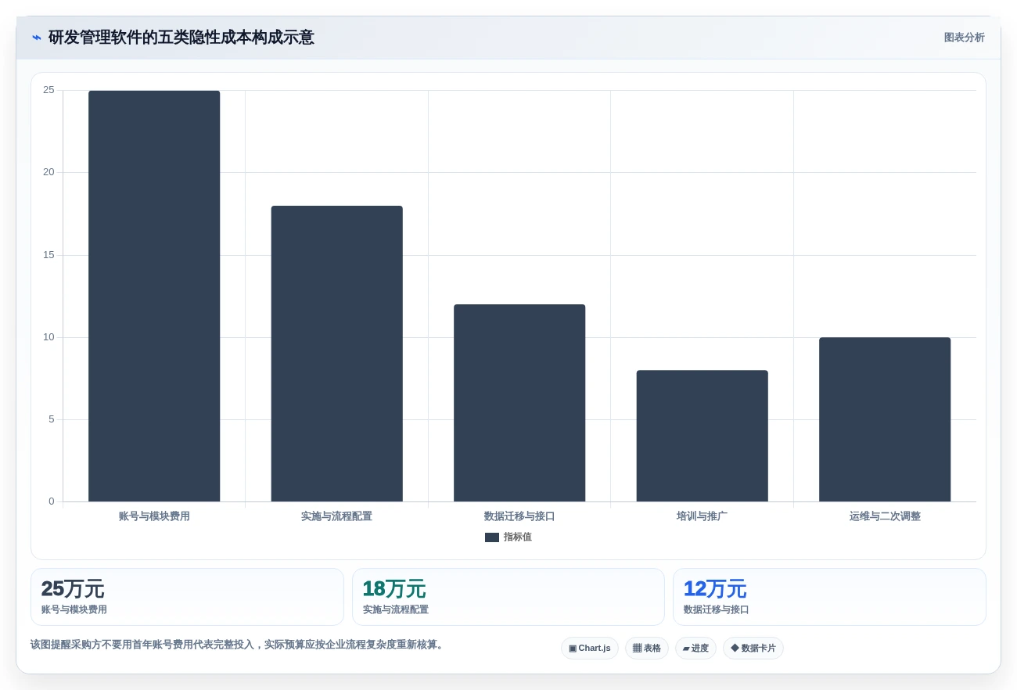Click the 指标值 legend text
This screenshot has width=1017, height=690.
(517, 537)
